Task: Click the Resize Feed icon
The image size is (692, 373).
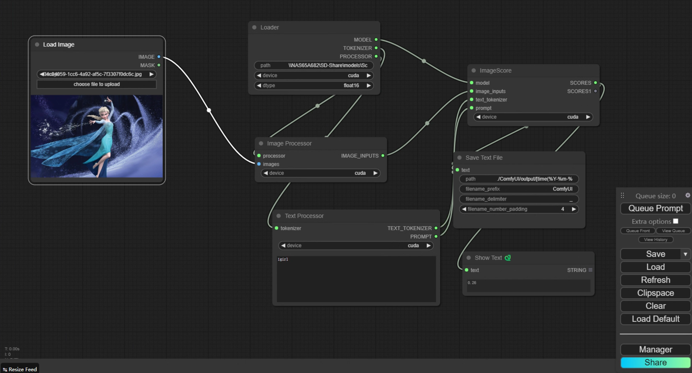Action: click(5, 369)
